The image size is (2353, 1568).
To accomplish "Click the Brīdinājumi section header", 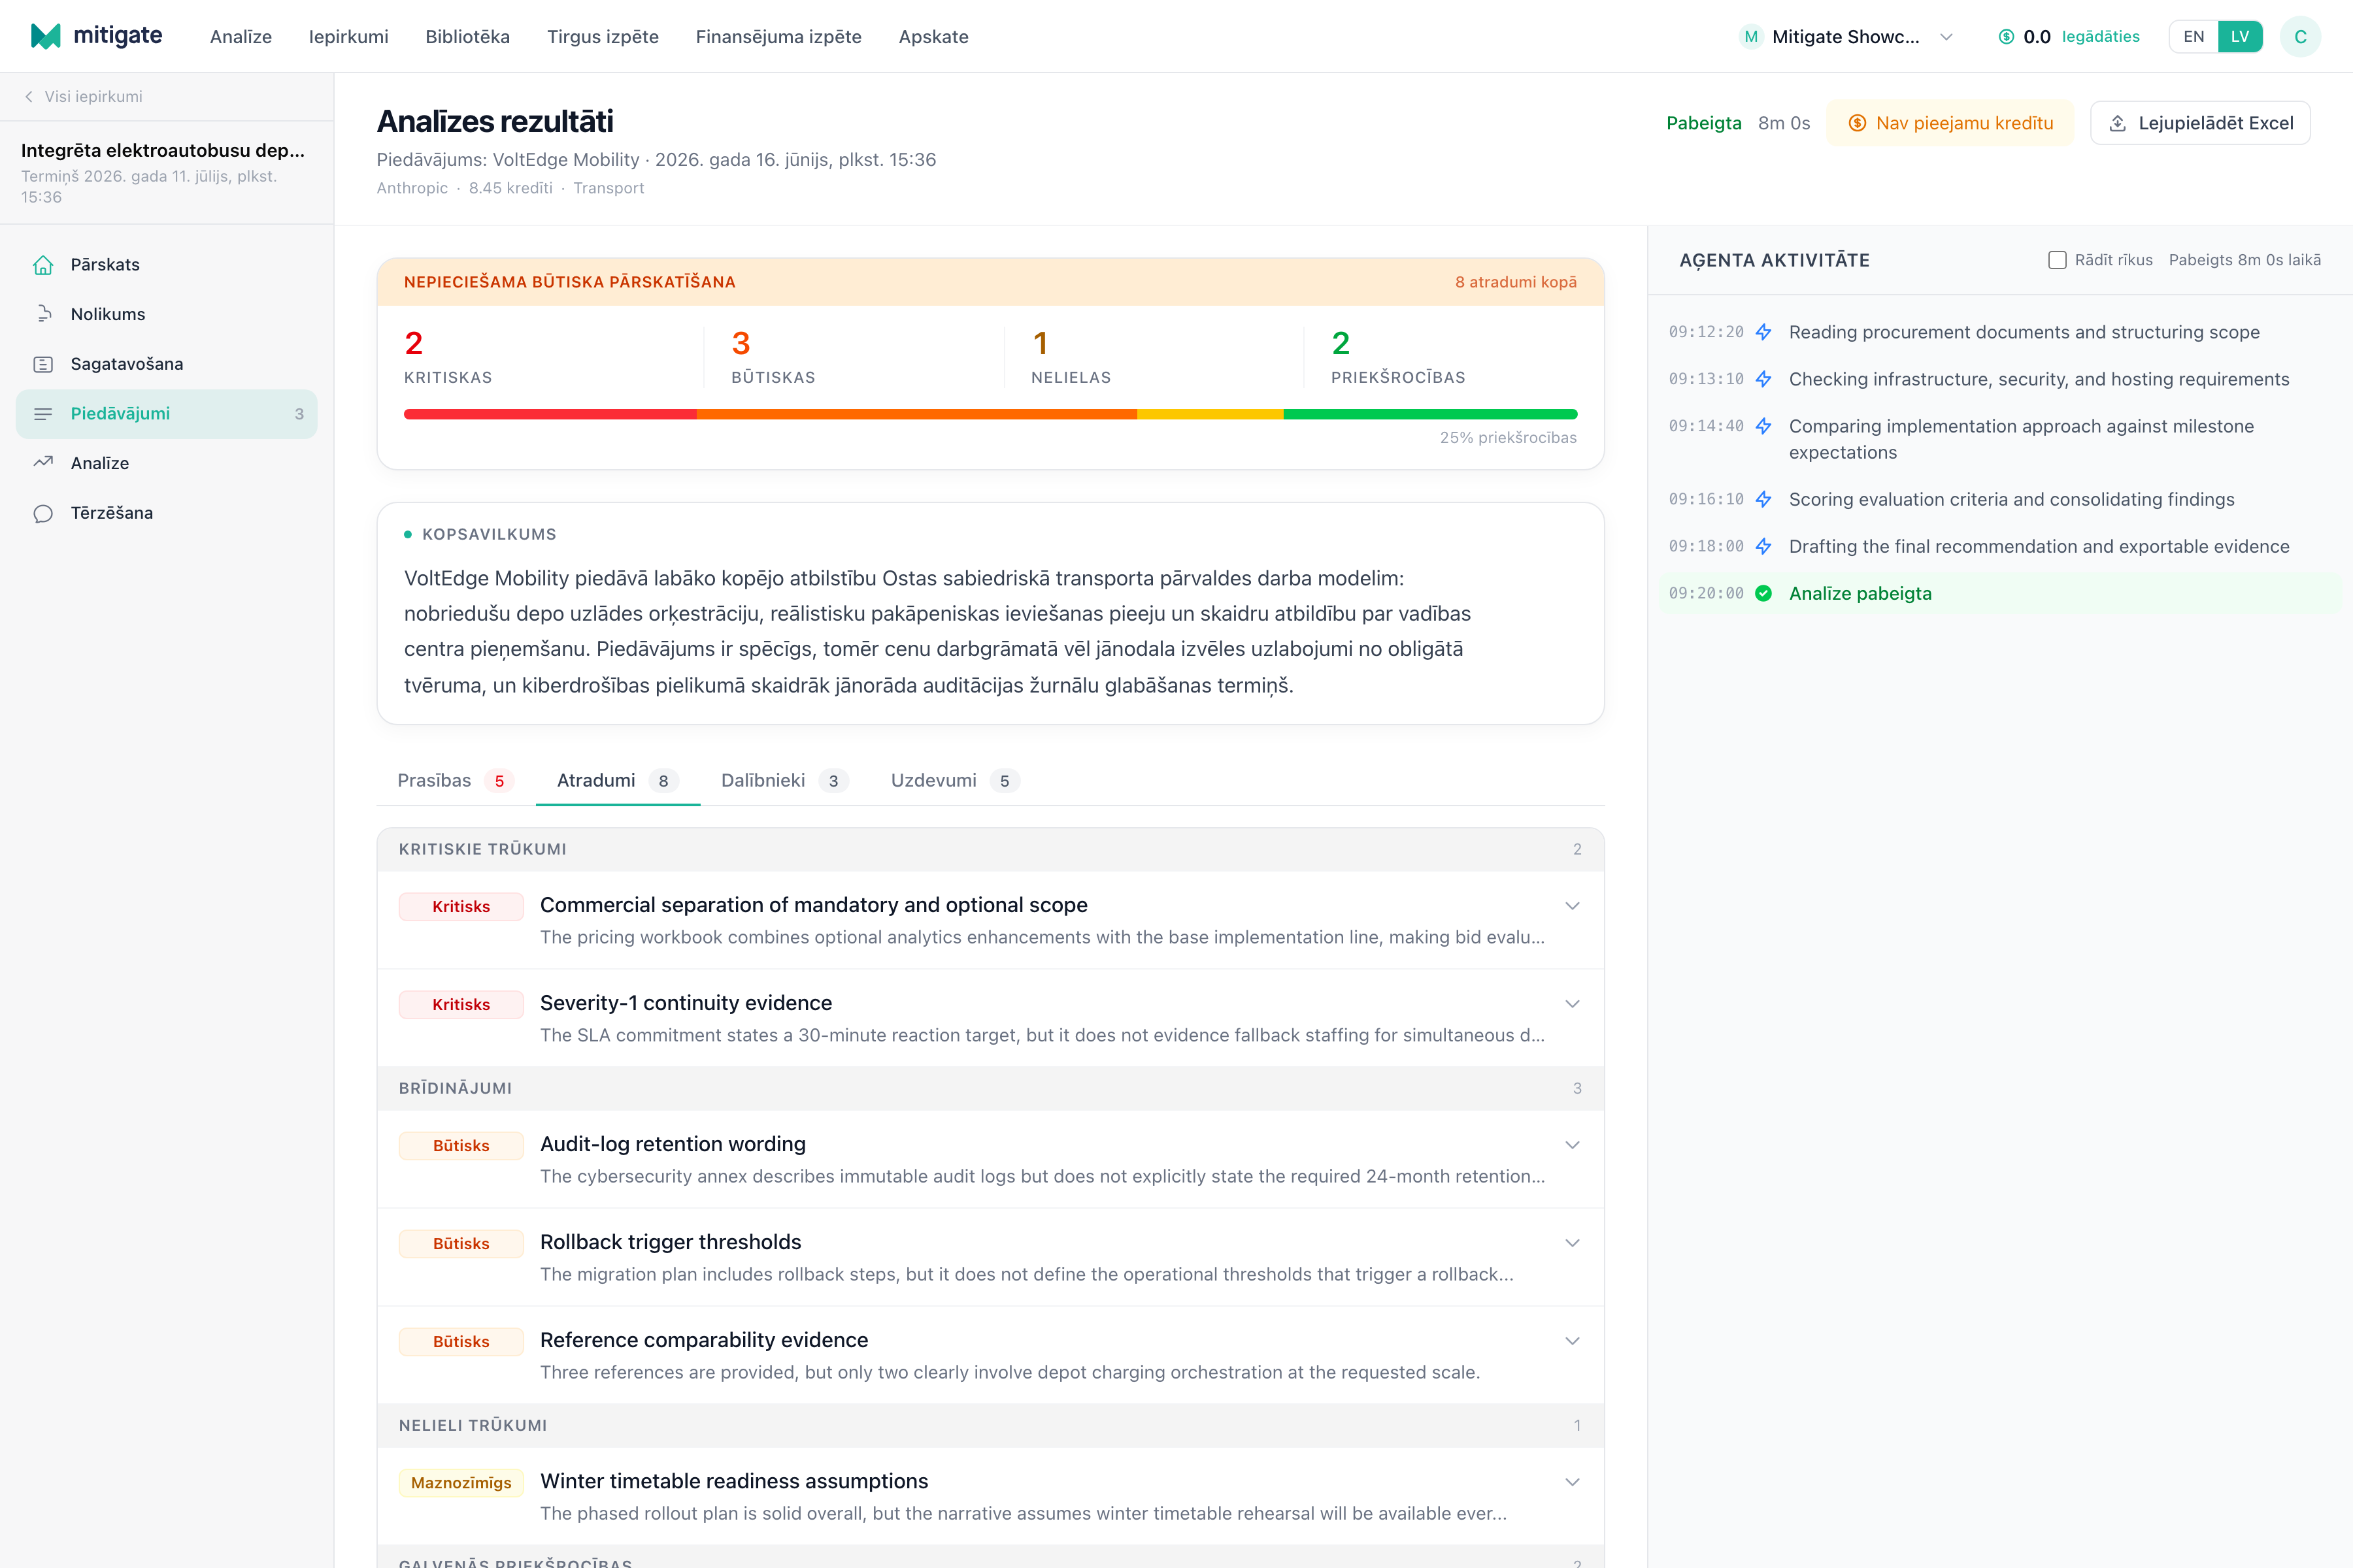I will [990, 1088].
